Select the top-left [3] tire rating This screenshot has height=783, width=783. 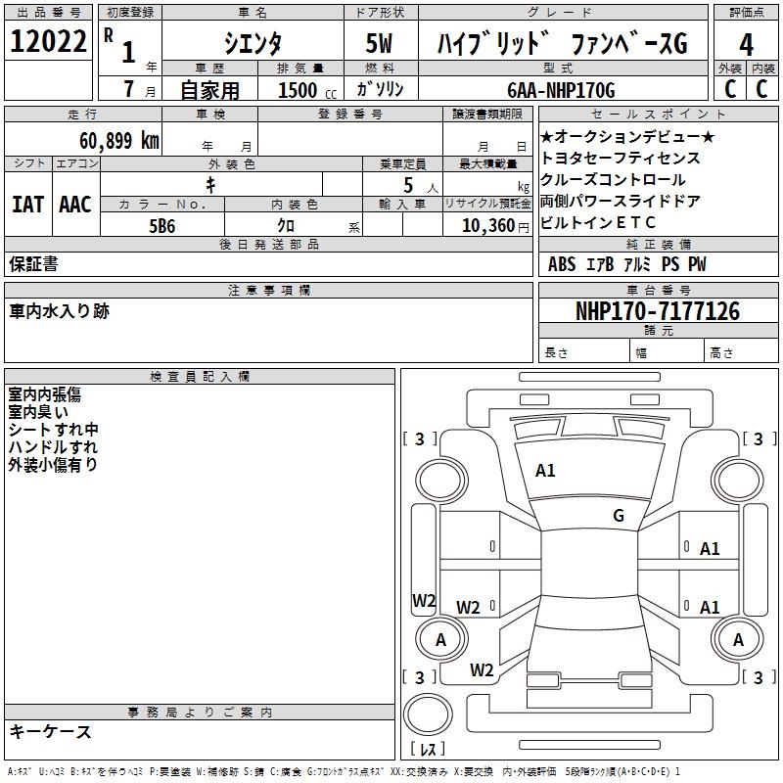[420, 439]
